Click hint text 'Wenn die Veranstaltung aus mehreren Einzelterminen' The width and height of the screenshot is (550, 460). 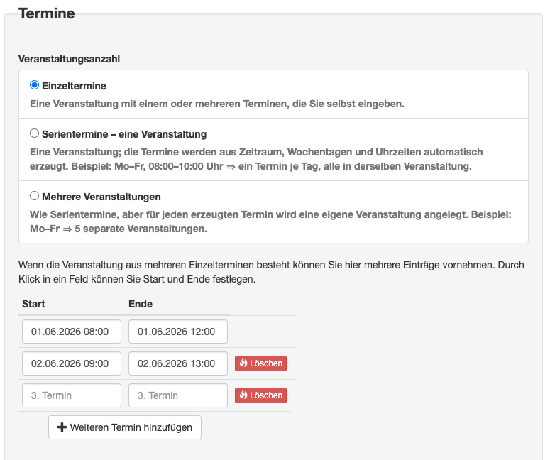pos(272,272)
